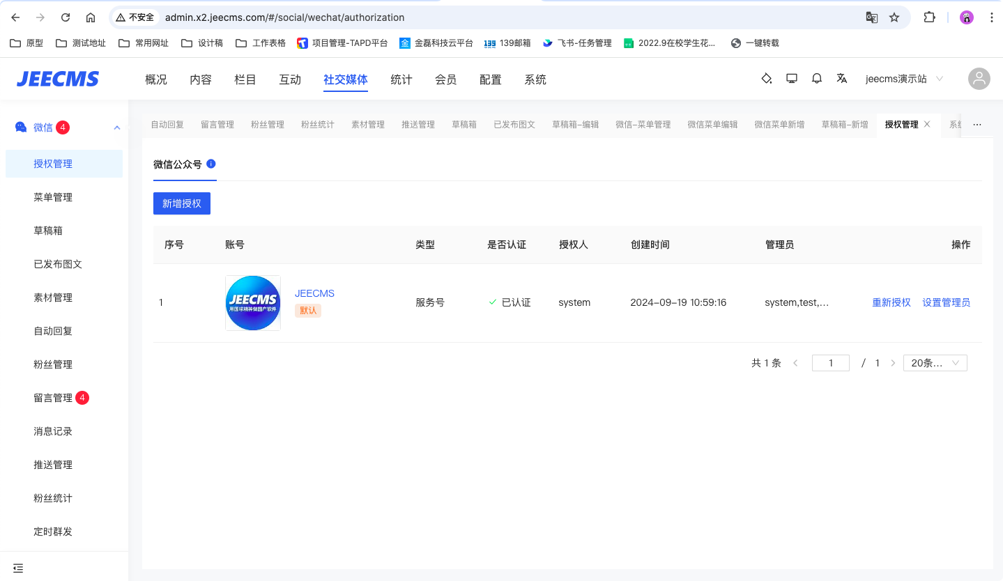Viewport: 1003px width, 581px height.
Task: Collapse the 微信 sidebar group
Action: click(117, 127)
